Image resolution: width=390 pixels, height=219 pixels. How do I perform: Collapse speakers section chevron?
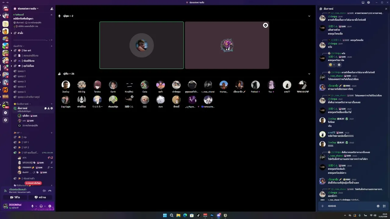[x=309, y=16]
